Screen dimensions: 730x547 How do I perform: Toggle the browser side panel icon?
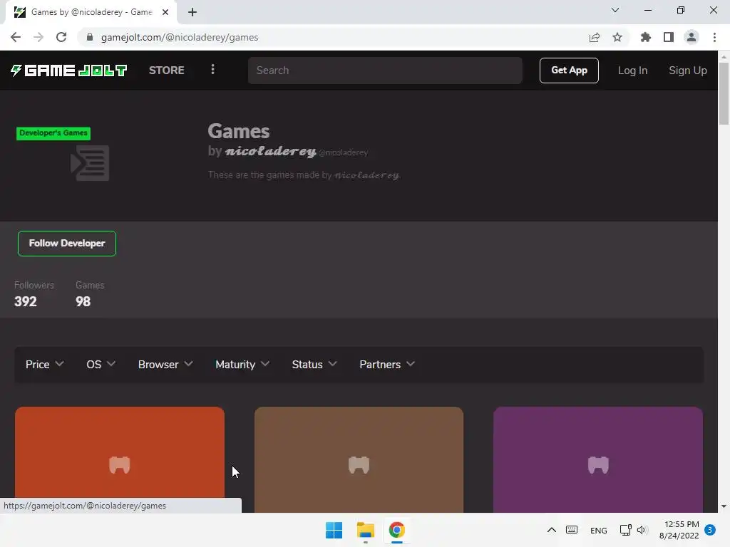click(669, 37)
